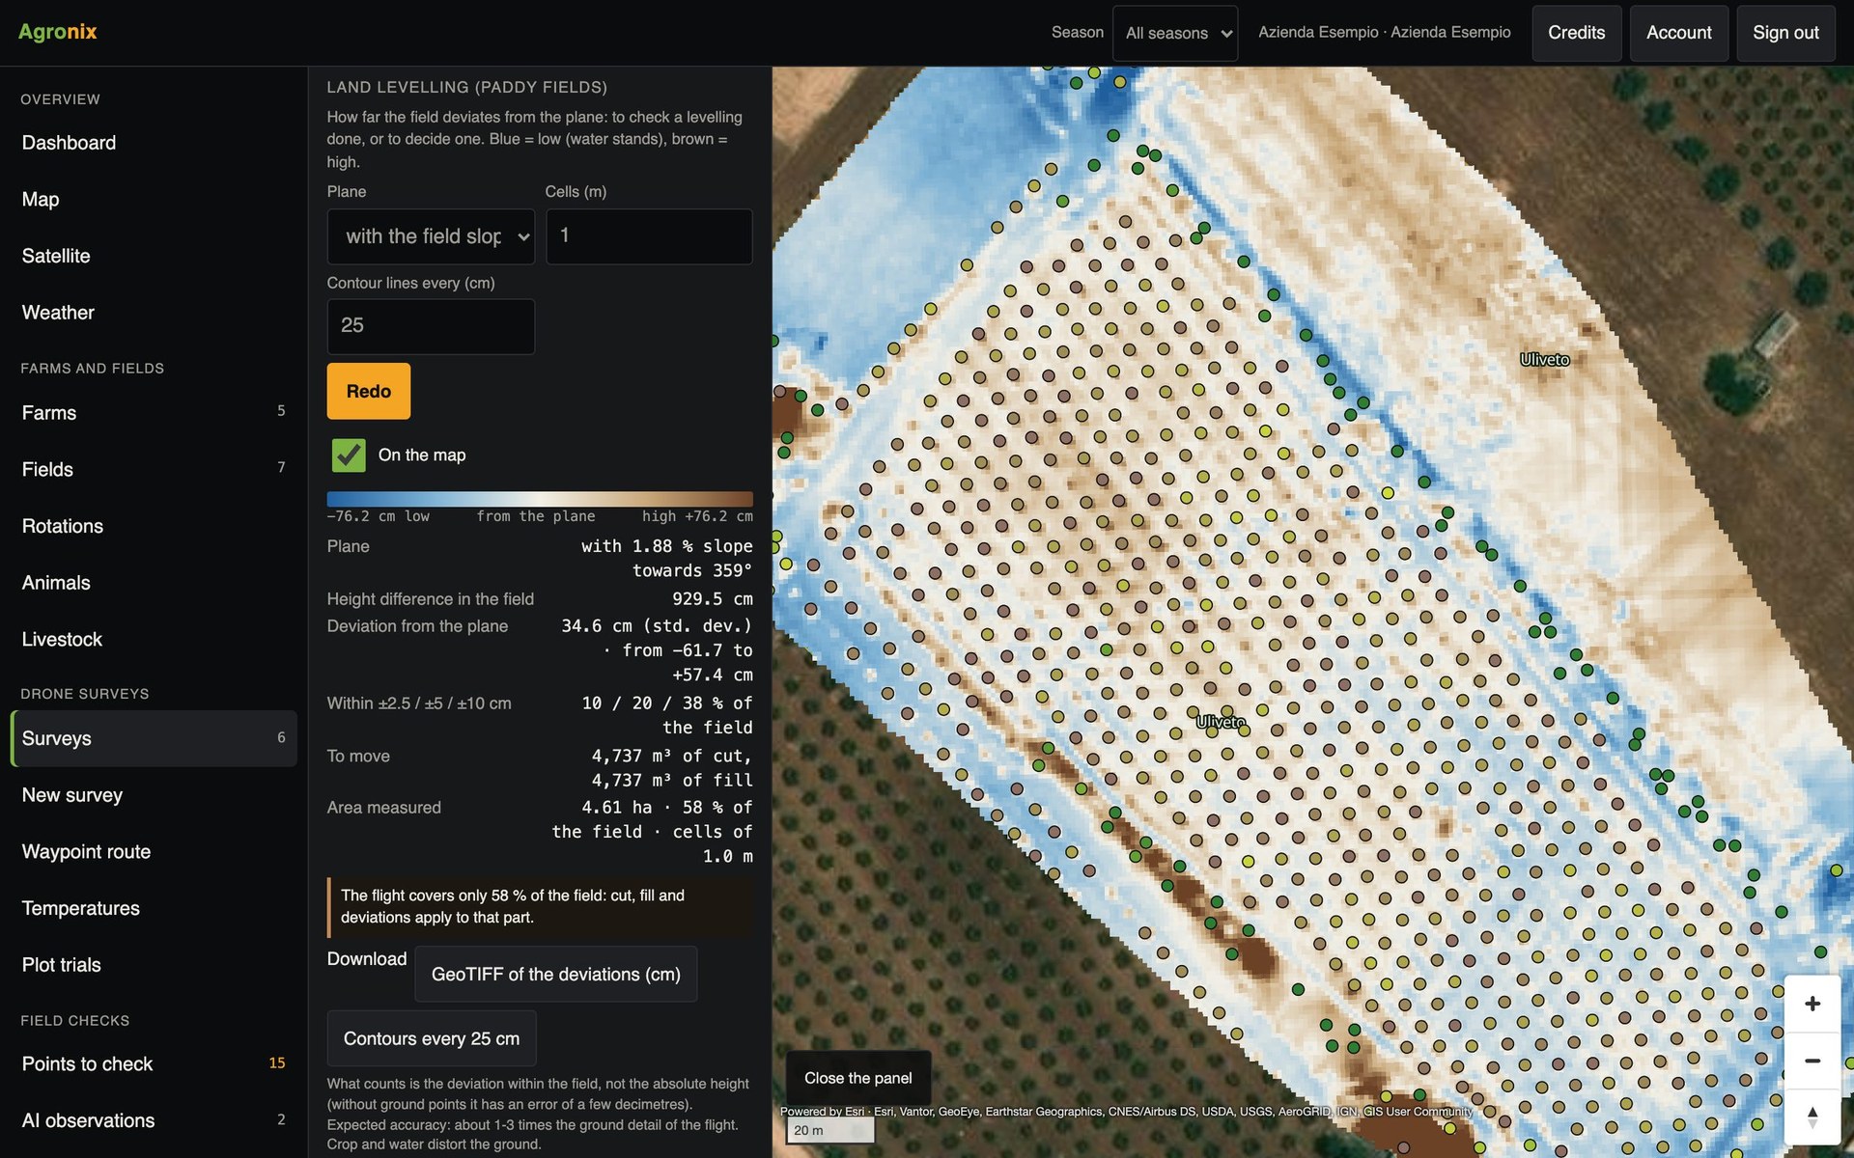1854x1158 pixels.
Task: Click the Uliveto map label near the building
Action: (1544, 359)
